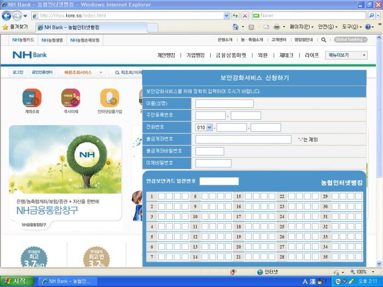Expand the 메뉴더보기 dropdown

click(x=346, y=55)
